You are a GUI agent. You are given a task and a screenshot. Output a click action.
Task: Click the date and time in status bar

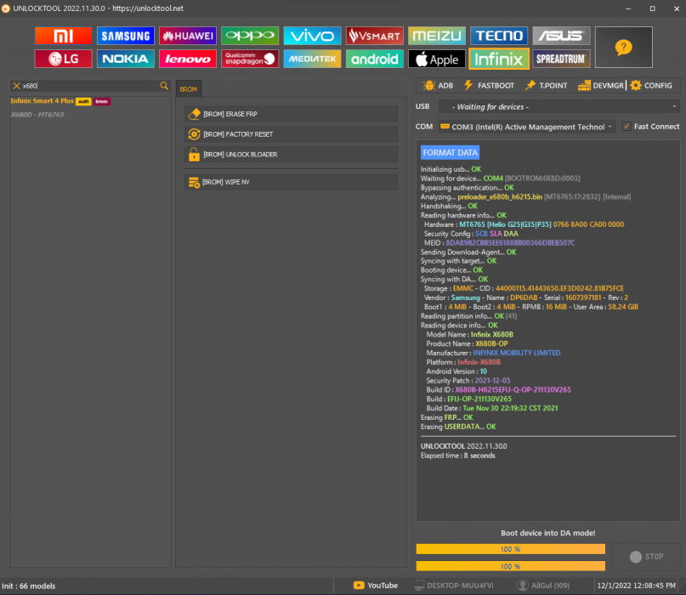click(636, 586)
